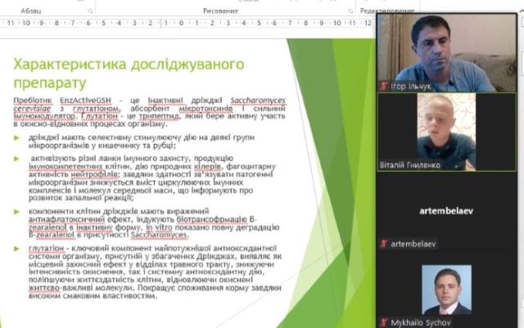
Task: Select Mykhailo Sychov's profile photo tile
Action: 446,290
